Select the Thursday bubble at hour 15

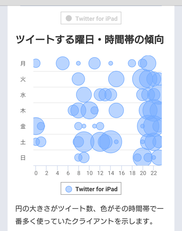[x=116, y=110]
